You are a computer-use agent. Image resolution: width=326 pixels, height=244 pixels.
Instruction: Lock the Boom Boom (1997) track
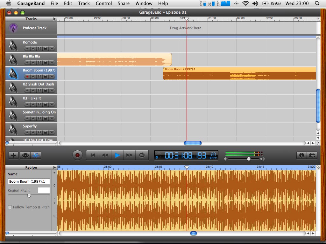pos(45,77)
